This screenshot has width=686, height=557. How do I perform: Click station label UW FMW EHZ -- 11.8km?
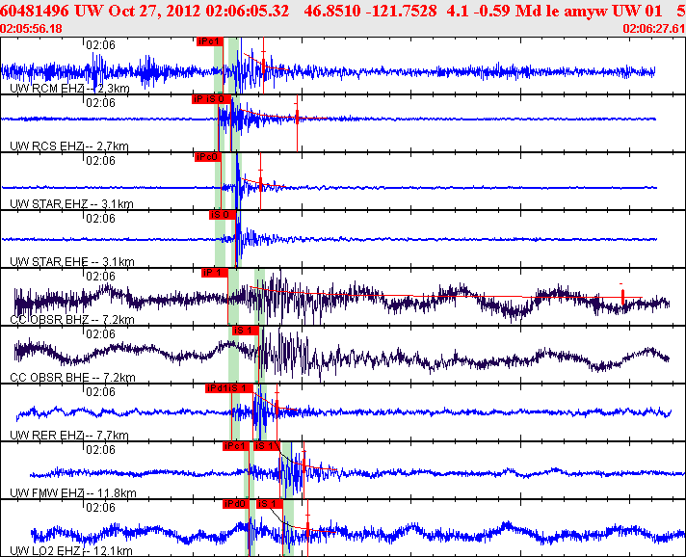pyautogui.click(x=73, y=492)
